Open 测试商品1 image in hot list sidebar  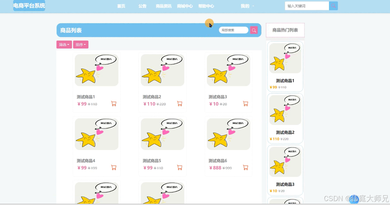point(285,58)
